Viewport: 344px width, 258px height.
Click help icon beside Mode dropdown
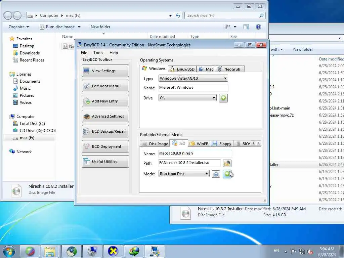point(216,174)
